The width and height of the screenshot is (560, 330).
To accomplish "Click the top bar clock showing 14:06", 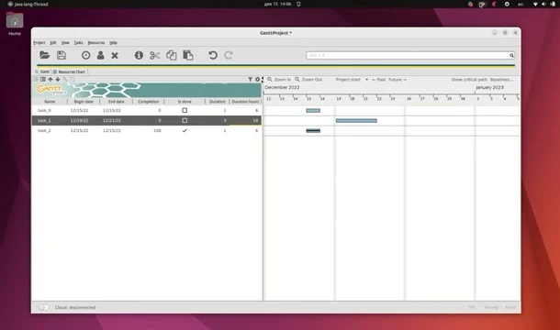I will coord(277,5).
